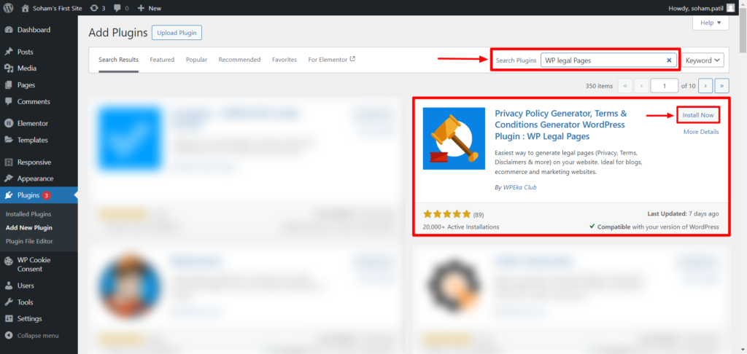747x354 pixels.
Task: Install WP Legal Pages plugin now
Action: (698, 115)
